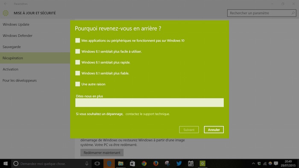Check 'Windows 8.1 semblait plus rapide' box

click(x=78, y=62)
